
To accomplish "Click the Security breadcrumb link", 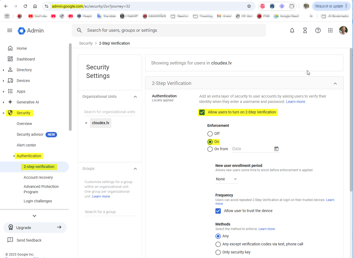I will tap(86, 43).
